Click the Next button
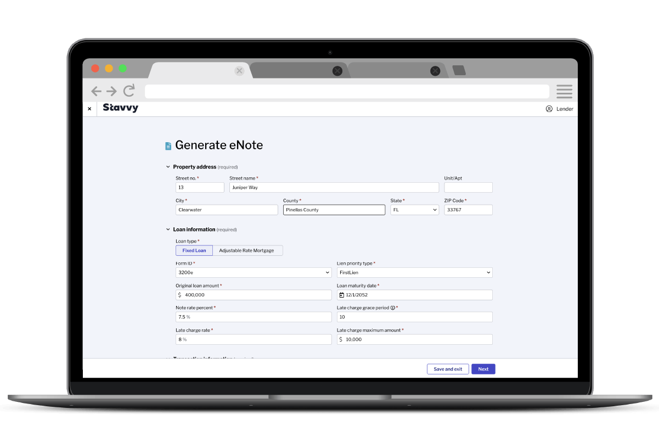 483,369
